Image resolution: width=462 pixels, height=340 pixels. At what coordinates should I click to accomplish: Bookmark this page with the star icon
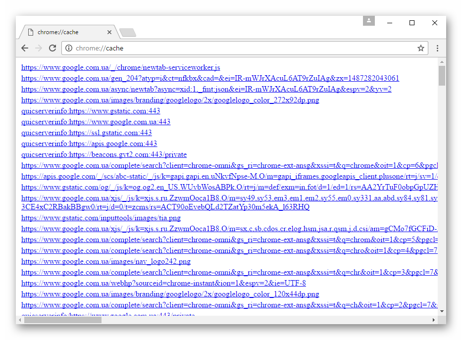[x=421, y=48]
